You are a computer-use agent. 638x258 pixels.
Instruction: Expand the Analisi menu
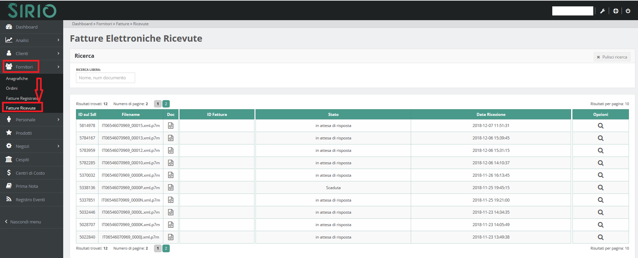(x=31, y=40)
